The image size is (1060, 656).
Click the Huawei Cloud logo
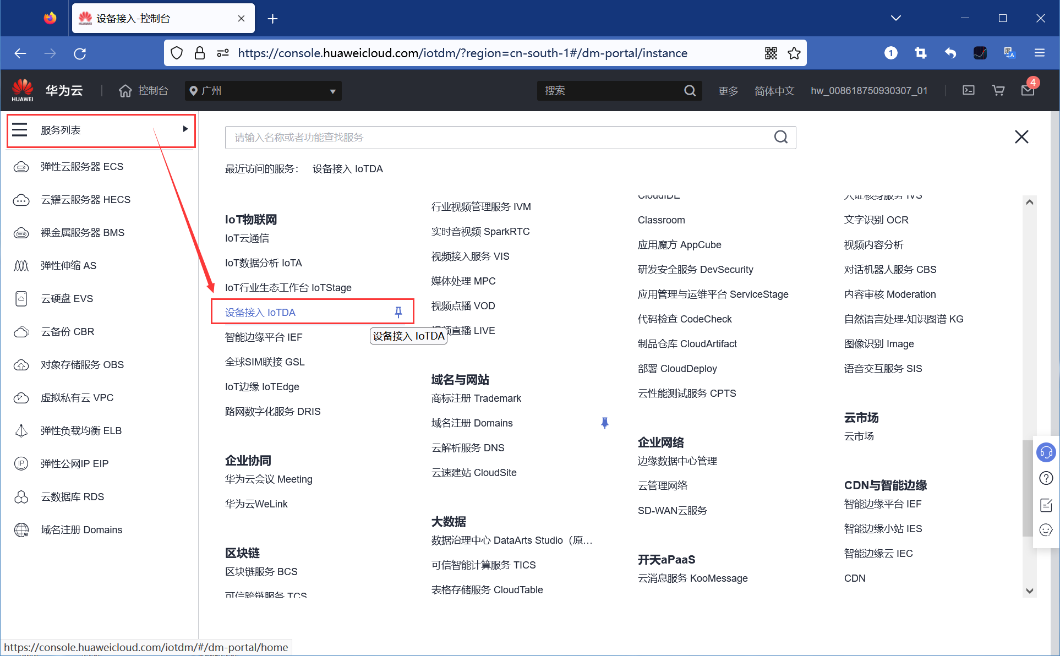(22, 90)
